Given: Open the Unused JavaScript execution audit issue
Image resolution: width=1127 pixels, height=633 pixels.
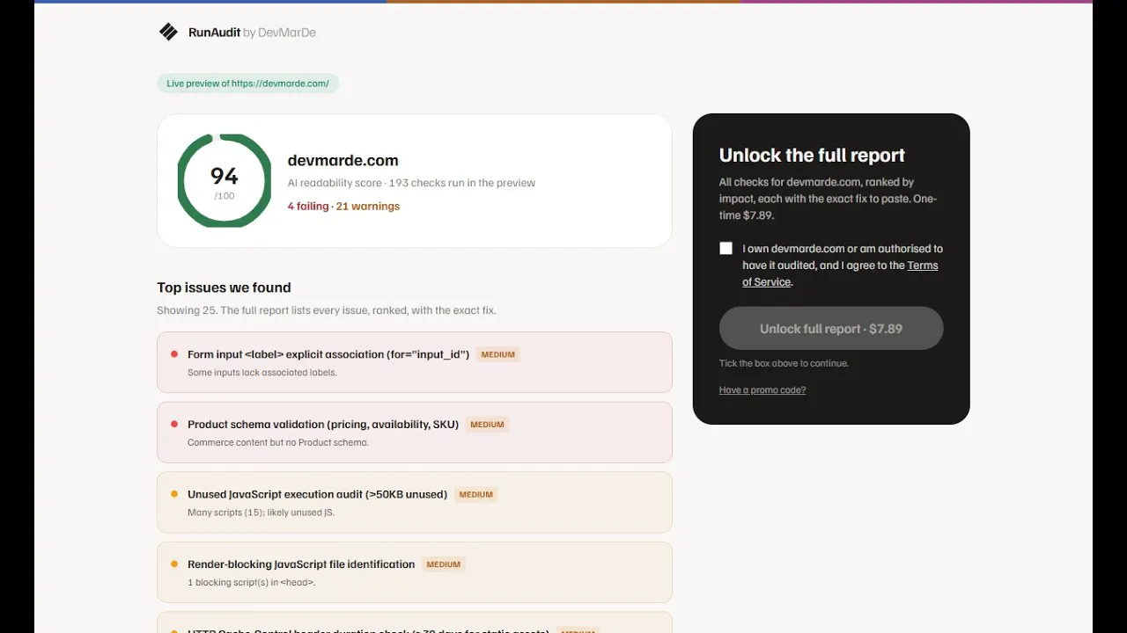Looking at the screenshot, I should 415,502.
